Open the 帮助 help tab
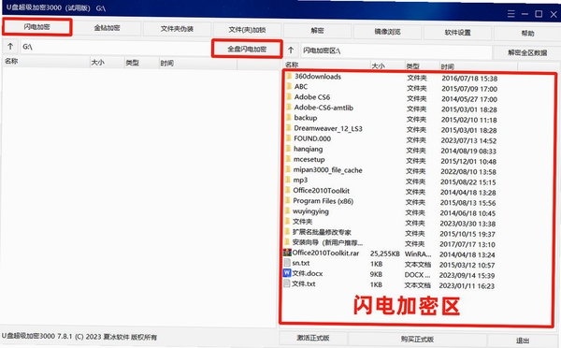The image size is (561, 348). click(x=527, y=34)
